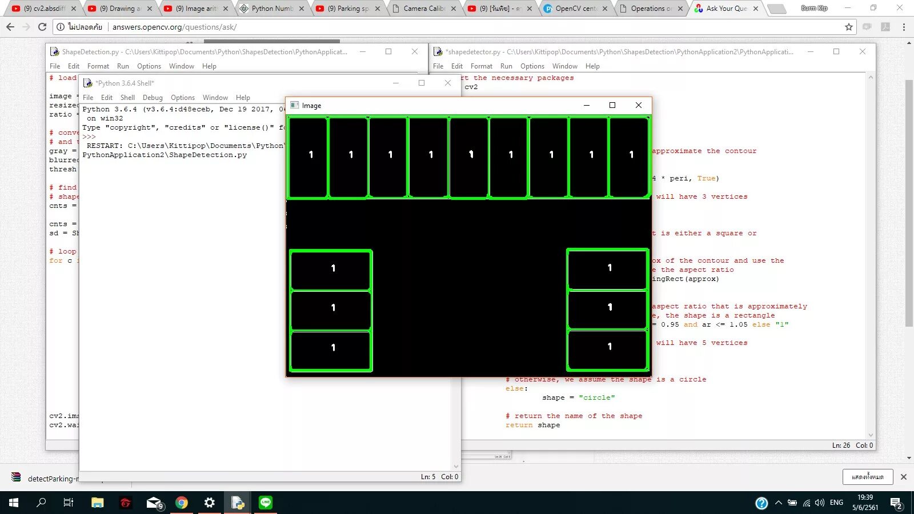Open the taskbar search magnifier
This screenshot has height=514, width=914.
point(41,503)
